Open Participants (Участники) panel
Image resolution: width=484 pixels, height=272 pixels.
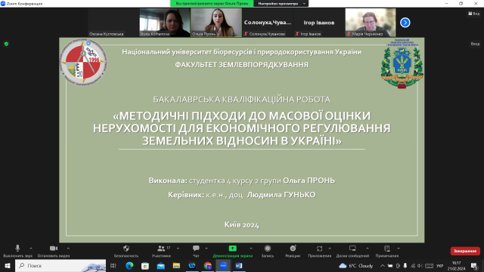(161, 251)
